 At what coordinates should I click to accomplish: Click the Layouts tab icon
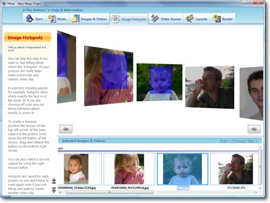190,18
